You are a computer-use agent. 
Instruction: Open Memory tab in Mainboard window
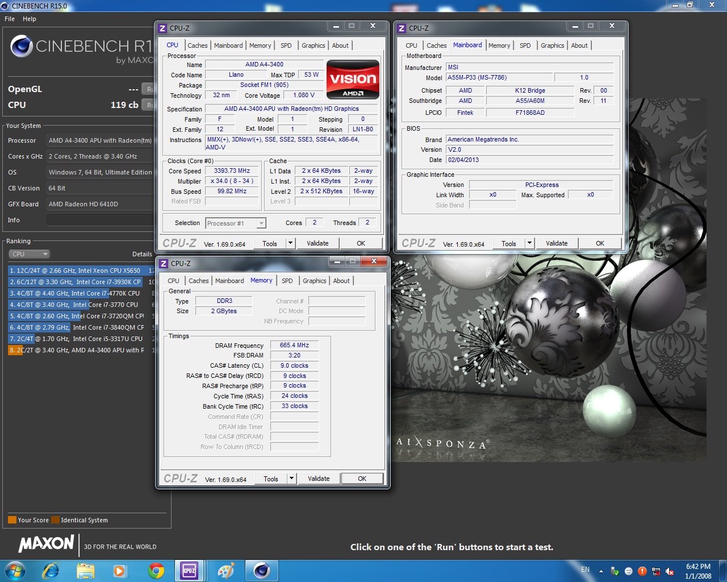pos(499,45)
